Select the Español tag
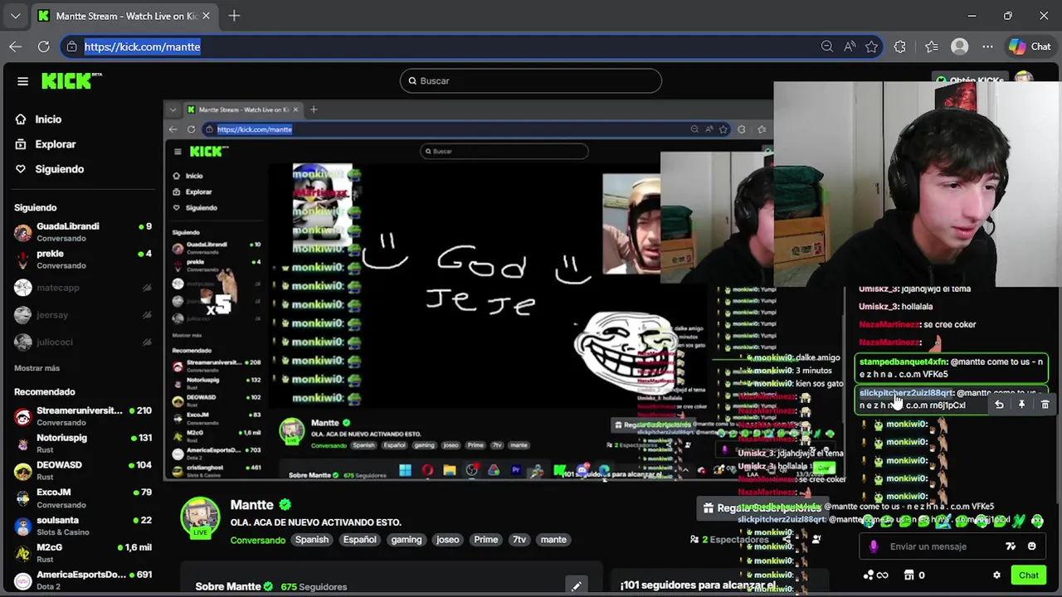1062x597 pixels. [360, 540]
